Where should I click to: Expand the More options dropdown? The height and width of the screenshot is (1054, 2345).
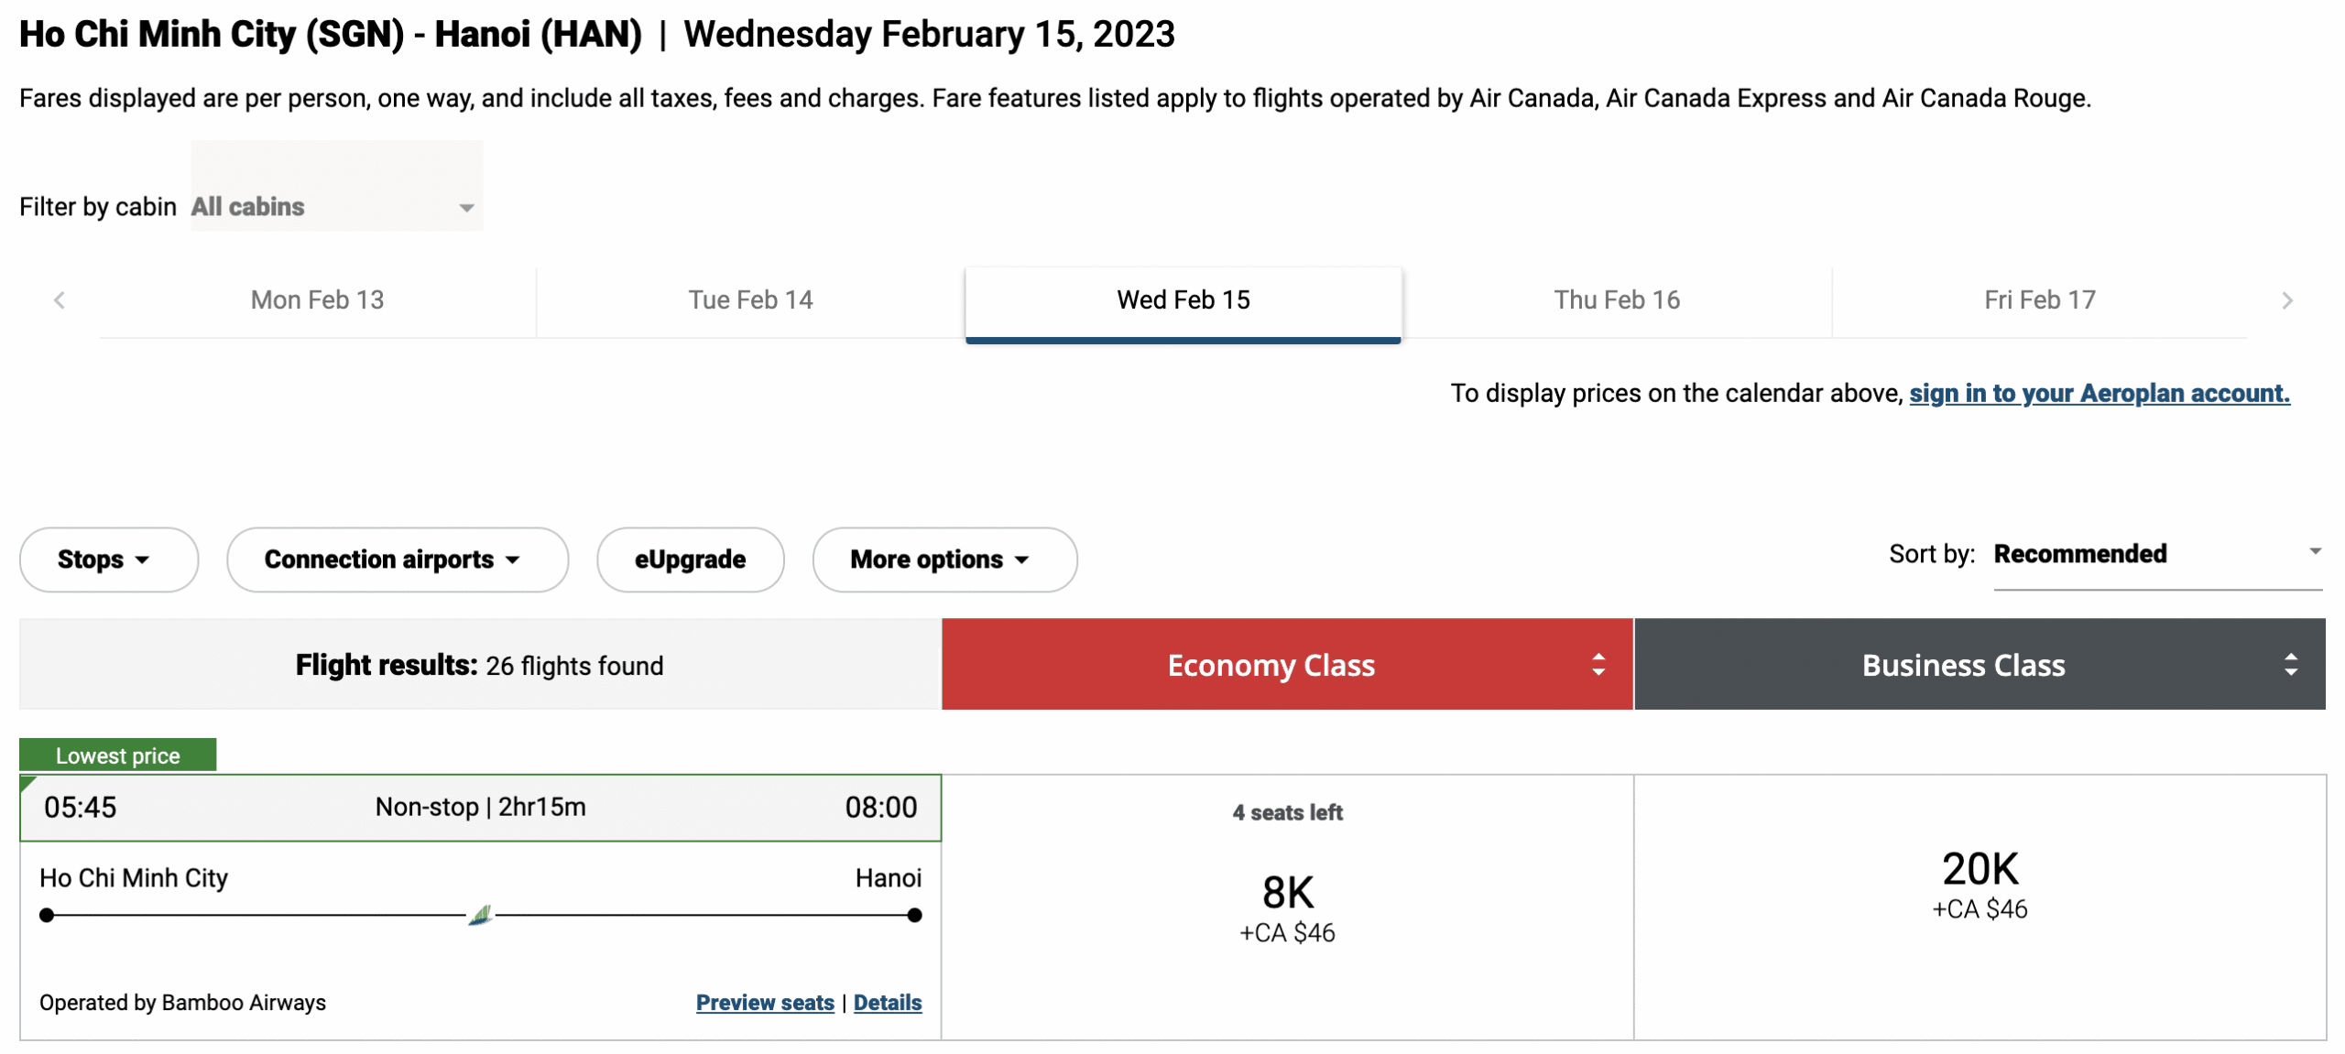[x=943, y=560]
